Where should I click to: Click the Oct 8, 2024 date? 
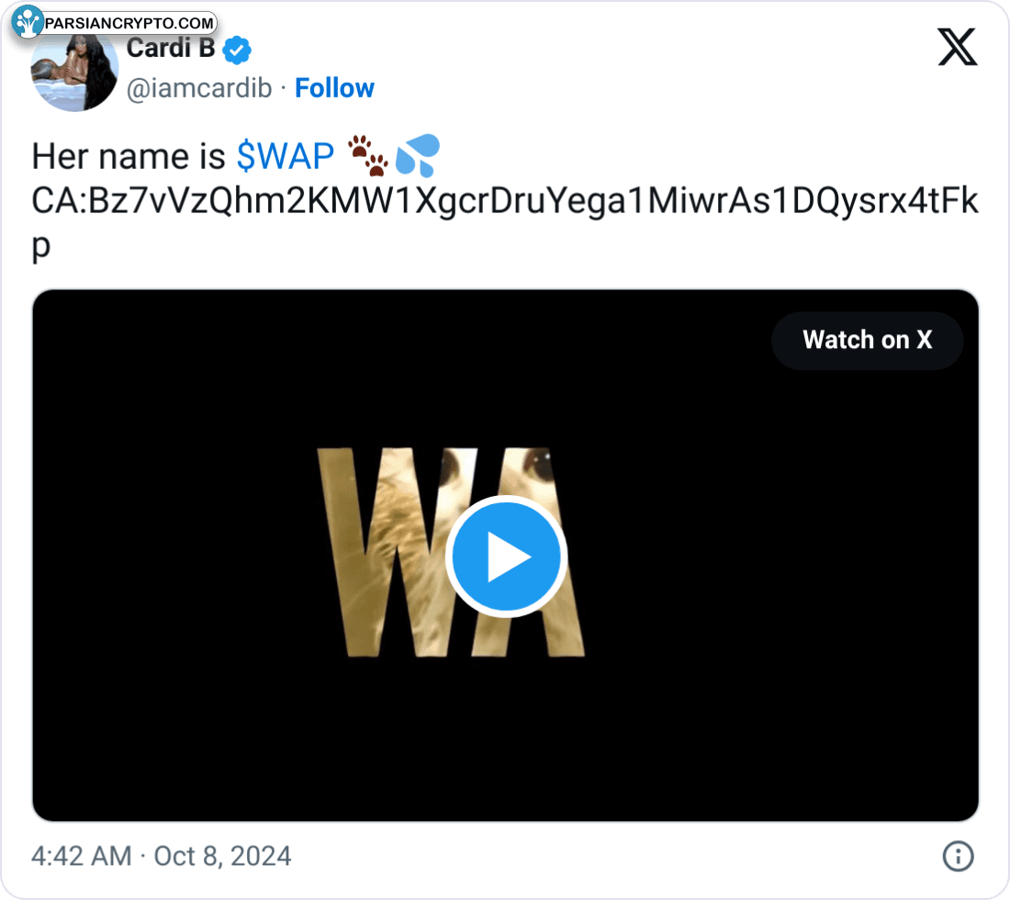222,856
